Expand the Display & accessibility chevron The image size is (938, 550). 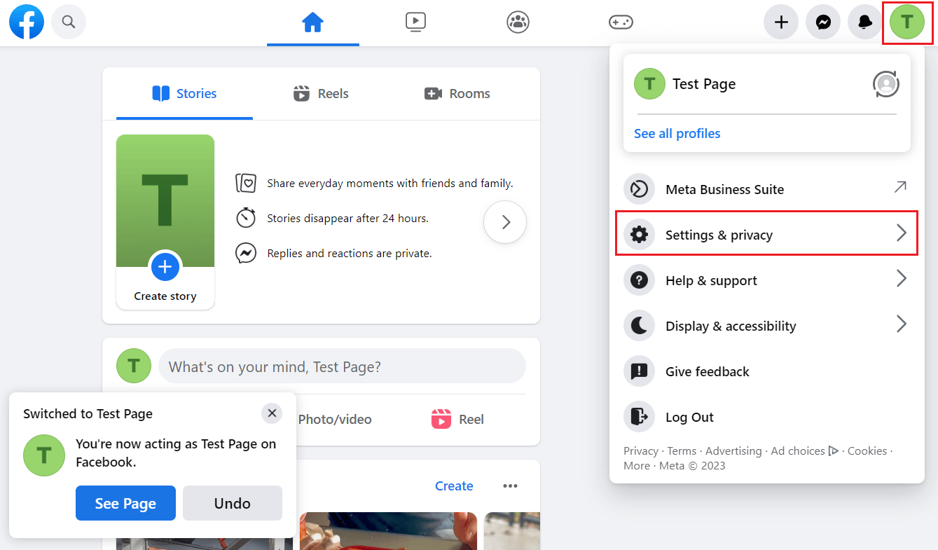(x=902, y=324)
